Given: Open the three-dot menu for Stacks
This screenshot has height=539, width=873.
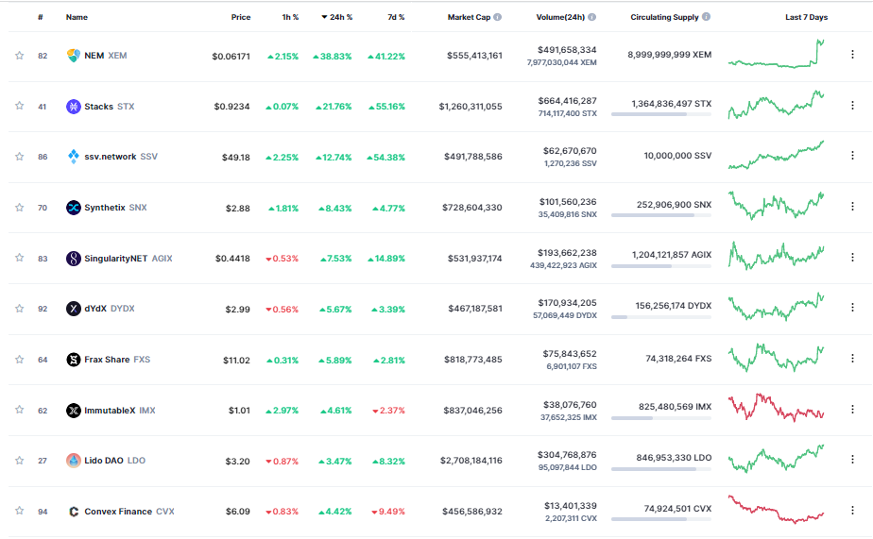Looking at the screenshot, I should pyautogui.click(x=852, y=105).
